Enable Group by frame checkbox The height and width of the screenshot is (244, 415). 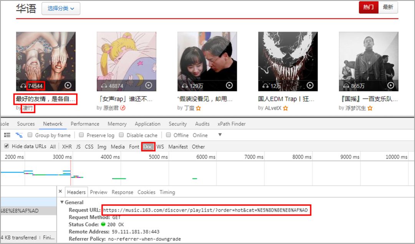point(30,135)
